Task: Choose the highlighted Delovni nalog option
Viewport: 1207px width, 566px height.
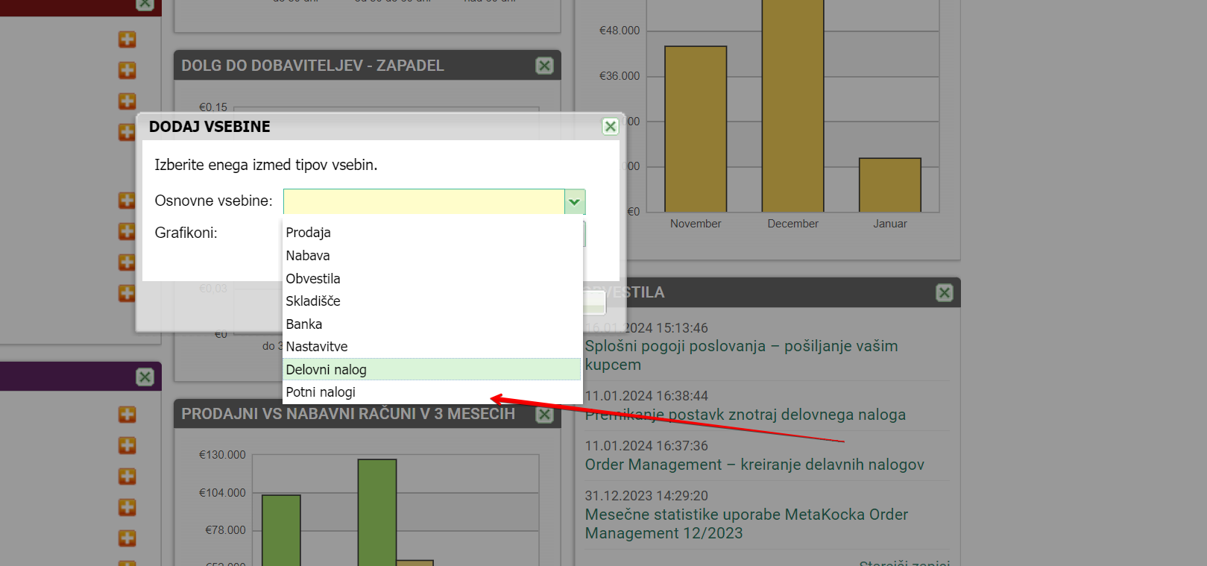Action: pos(432,370)
